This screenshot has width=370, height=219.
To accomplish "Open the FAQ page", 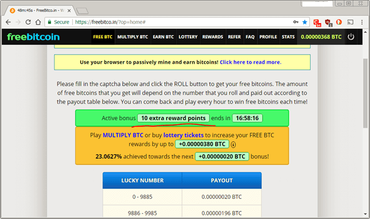I will [x=250, y=37].
